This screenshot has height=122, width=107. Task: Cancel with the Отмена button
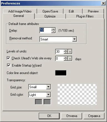(x=72, y=116)
